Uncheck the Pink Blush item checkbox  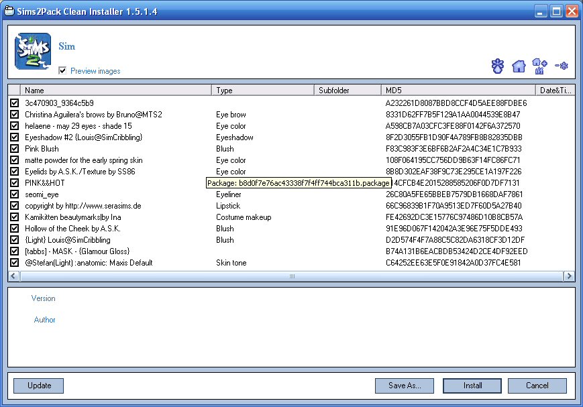tap(14, 149)
